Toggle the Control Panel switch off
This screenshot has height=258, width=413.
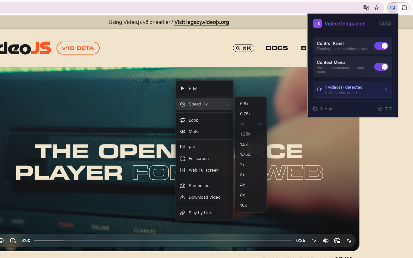(x=381, y=46)
